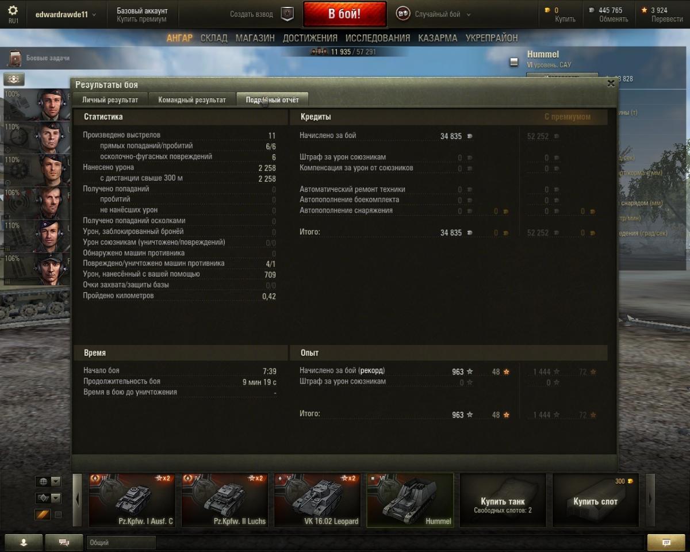Screen dimensions: 690x552
Task: Open the УКРЕПРАЙОН menu
Action: pos(492,38)
